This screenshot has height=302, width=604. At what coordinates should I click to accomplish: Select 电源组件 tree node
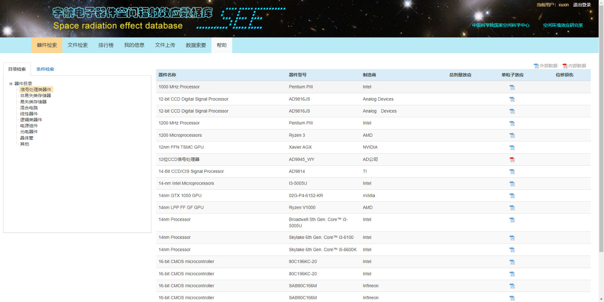click(29, 126)
